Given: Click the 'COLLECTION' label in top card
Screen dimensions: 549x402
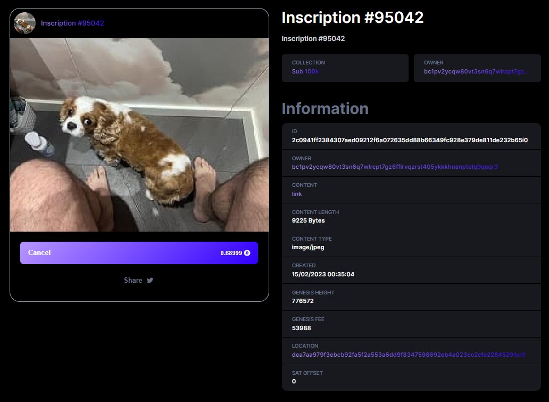Looking at the screenshot, I should coord(309,62).
